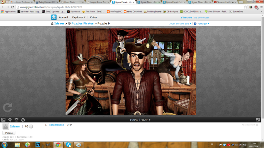Open the Isisaur breadcrumb link
Image resolution: width=264 pixels, height=148 pixels.
click(x=59, y=23)
